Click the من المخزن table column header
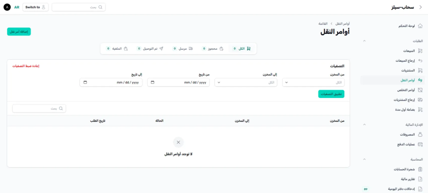 click(337, 121)
